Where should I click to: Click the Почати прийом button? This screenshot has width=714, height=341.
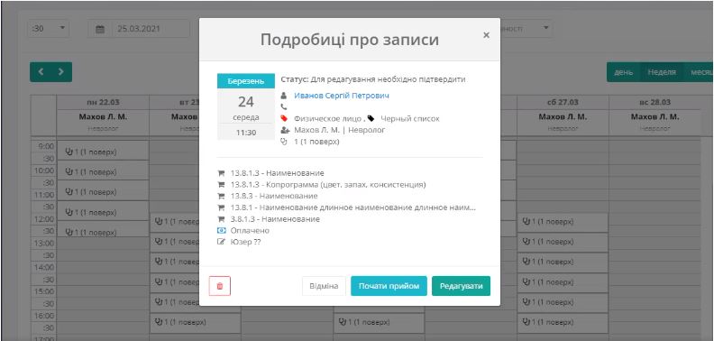[389, 286]
